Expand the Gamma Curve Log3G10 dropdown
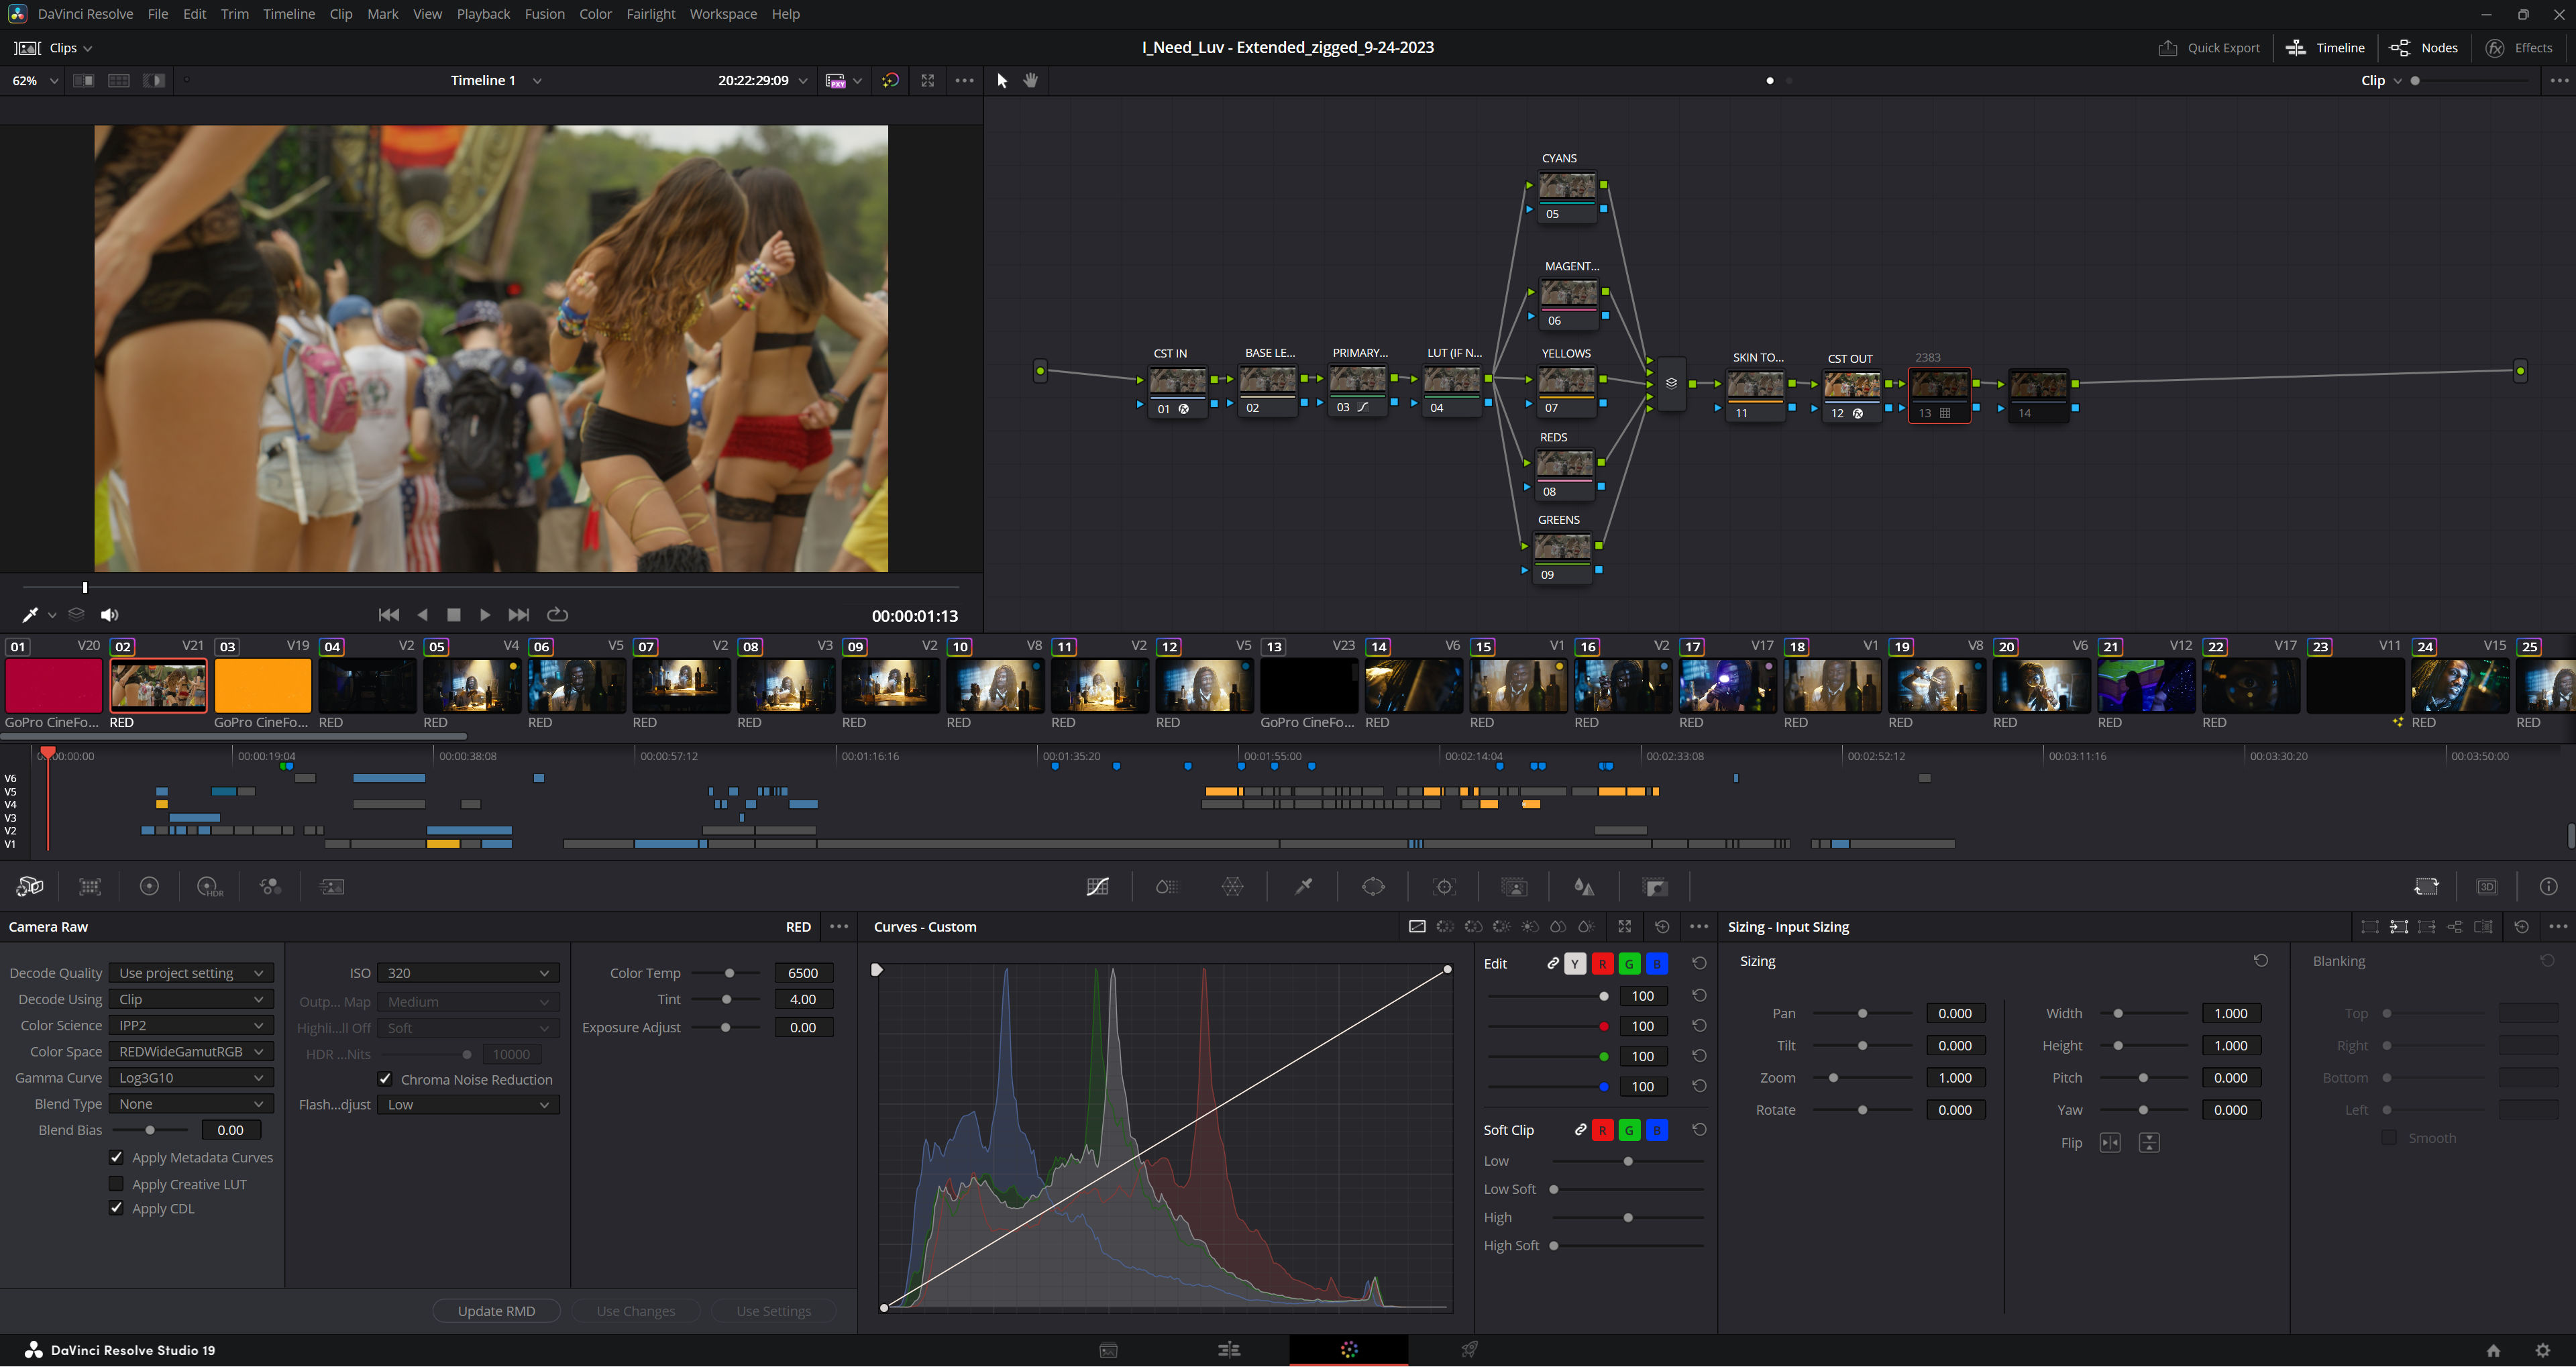Image resolution: width=2576 pixels, height=1367 pixels. (x=190, y=1078)
